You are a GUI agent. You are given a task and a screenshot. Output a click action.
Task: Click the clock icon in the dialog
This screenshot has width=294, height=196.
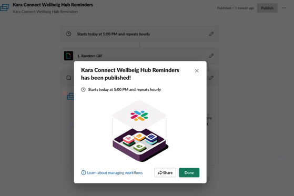tap(83, 89)
